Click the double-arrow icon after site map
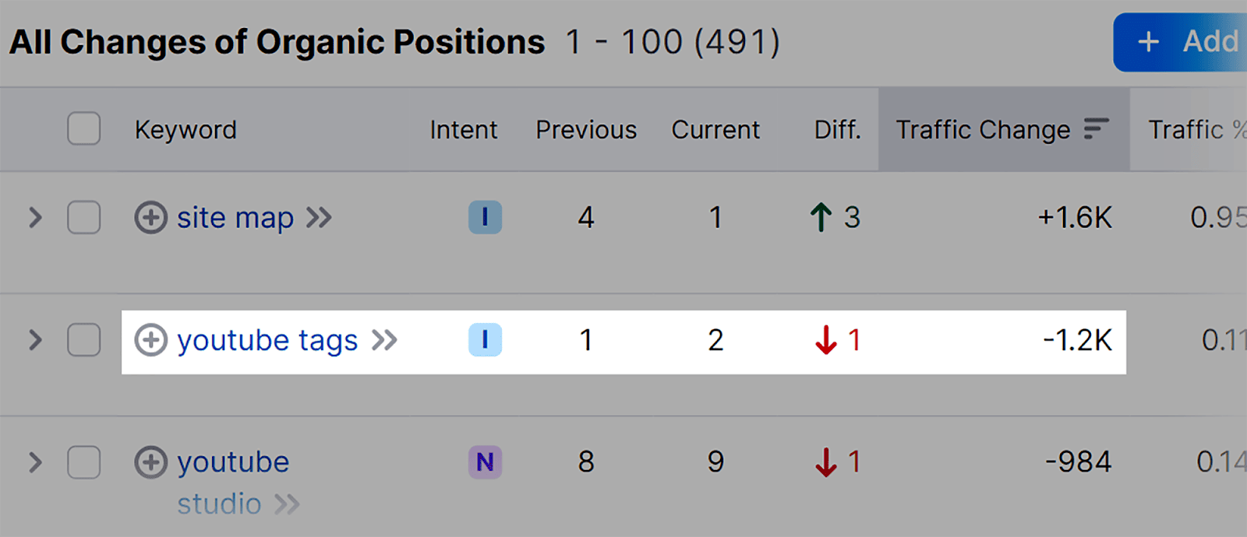Screen dimensions: 1247x537 (319, 218)
